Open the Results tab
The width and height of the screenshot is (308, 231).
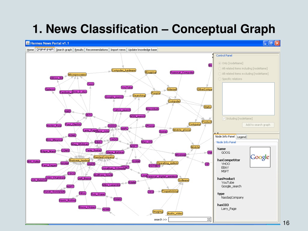79,50
